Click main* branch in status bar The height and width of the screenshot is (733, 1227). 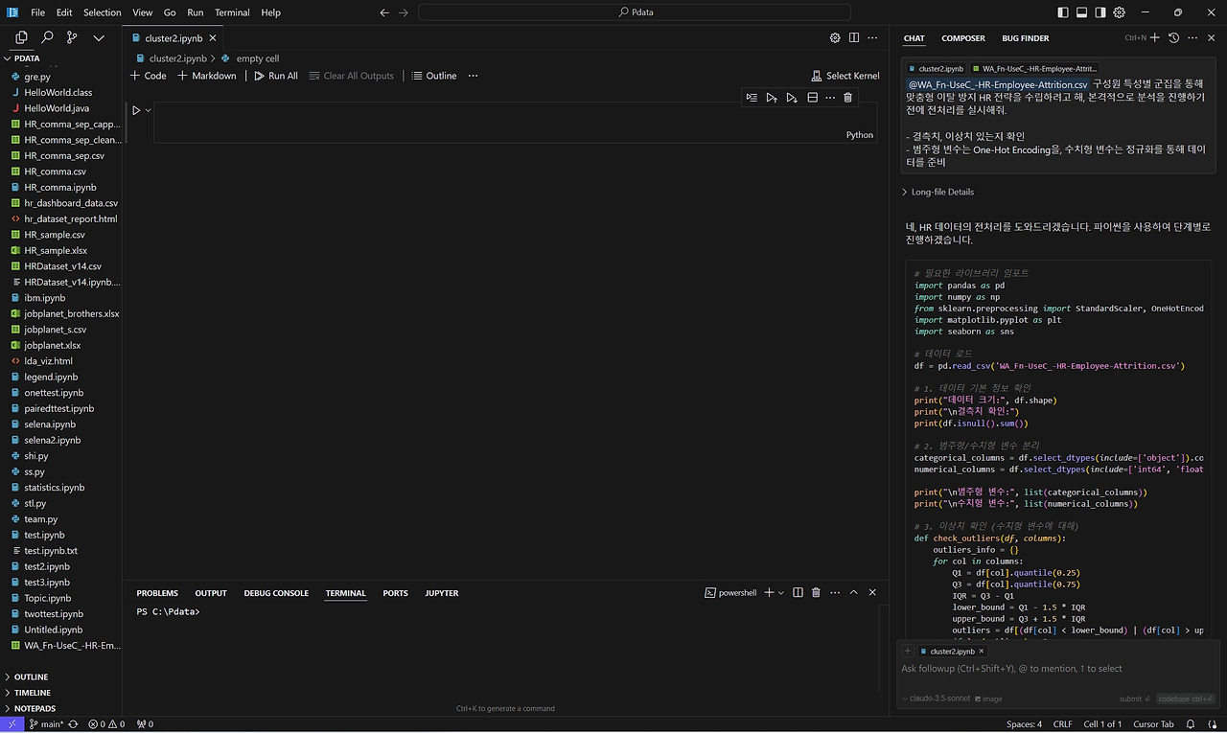point(46,724)
